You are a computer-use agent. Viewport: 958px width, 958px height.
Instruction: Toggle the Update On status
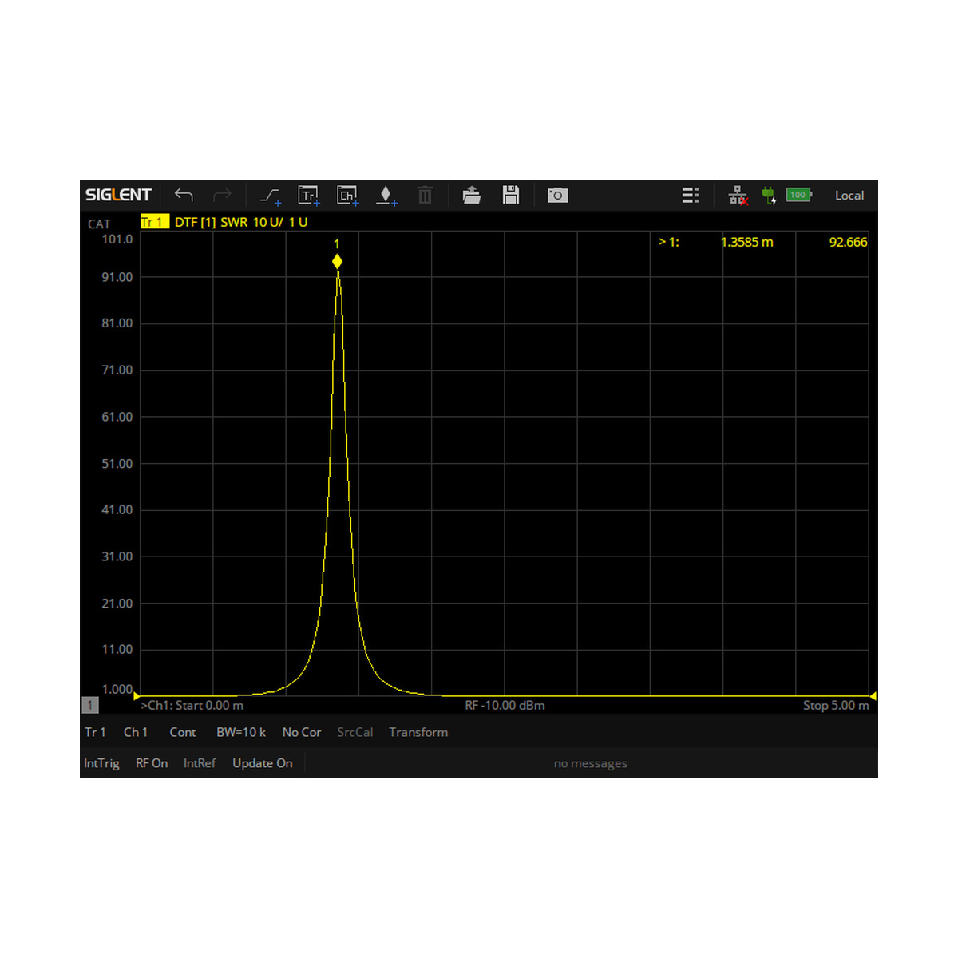263,763
